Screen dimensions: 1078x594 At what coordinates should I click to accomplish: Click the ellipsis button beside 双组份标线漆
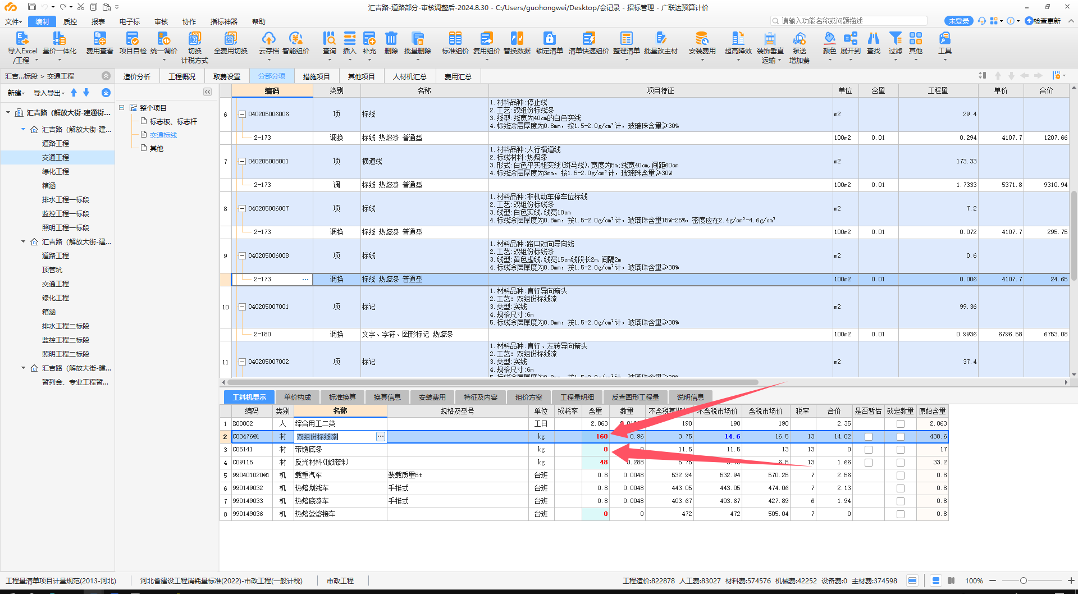pyautogui.click(x=381, y=436)
